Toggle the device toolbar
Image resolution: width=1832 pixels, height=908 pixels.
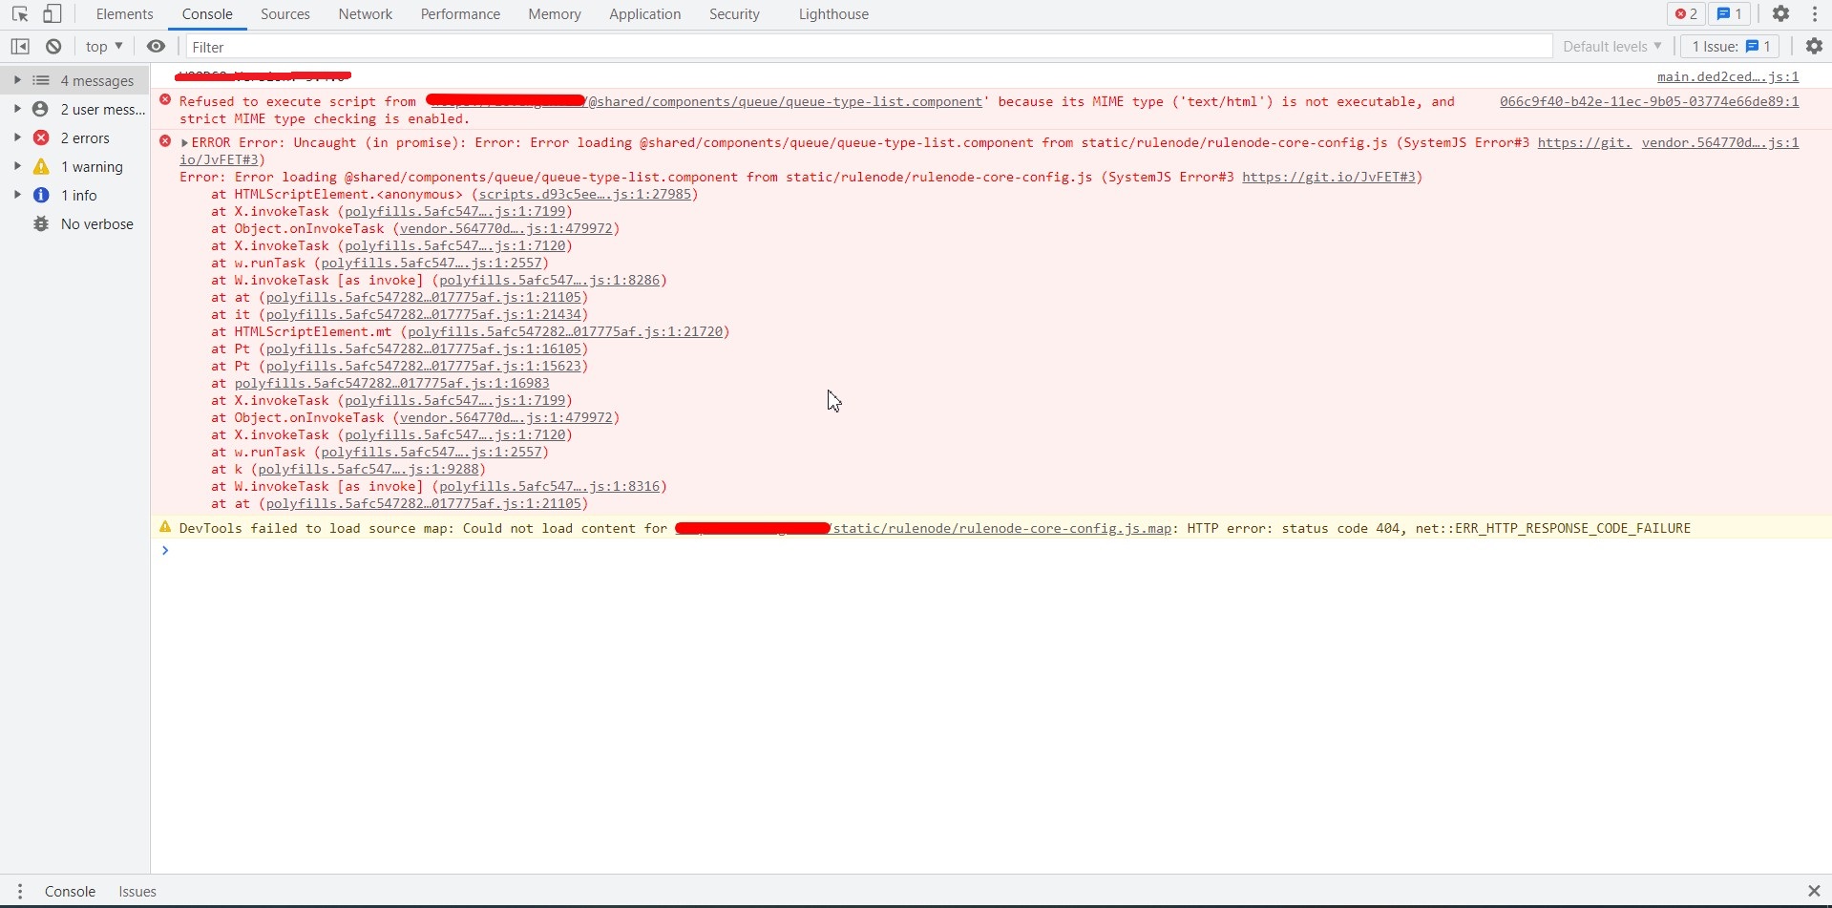pos(53,13)
